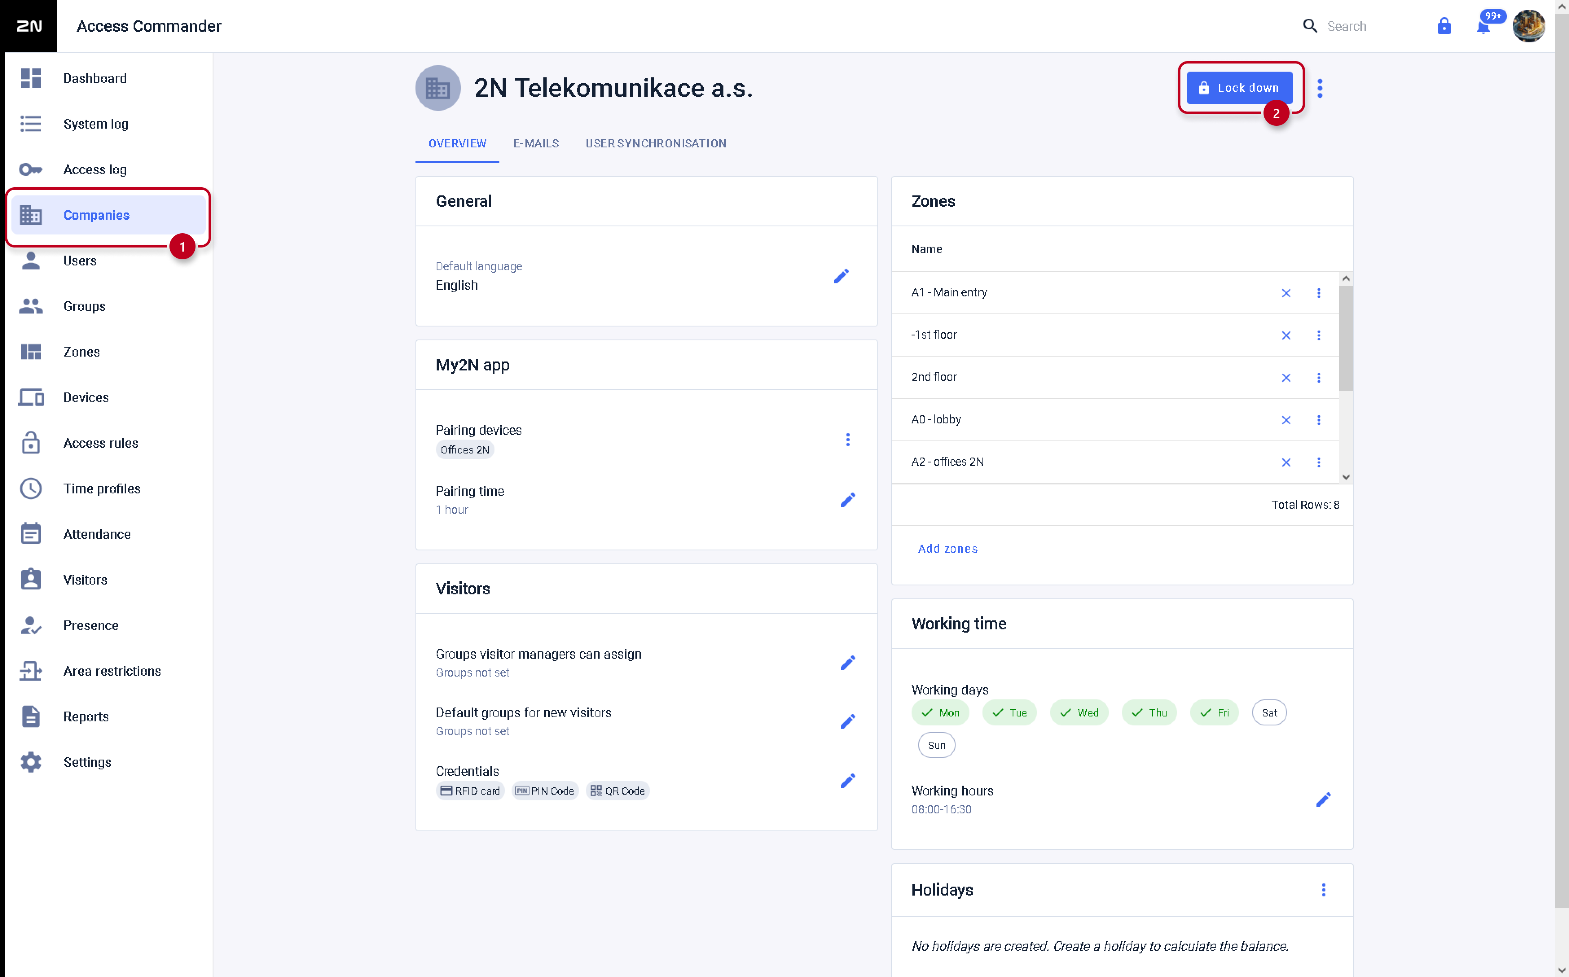Click the search magnifier icon
The width and height of the screenshot is (1569, 977).
[1310, 26]
